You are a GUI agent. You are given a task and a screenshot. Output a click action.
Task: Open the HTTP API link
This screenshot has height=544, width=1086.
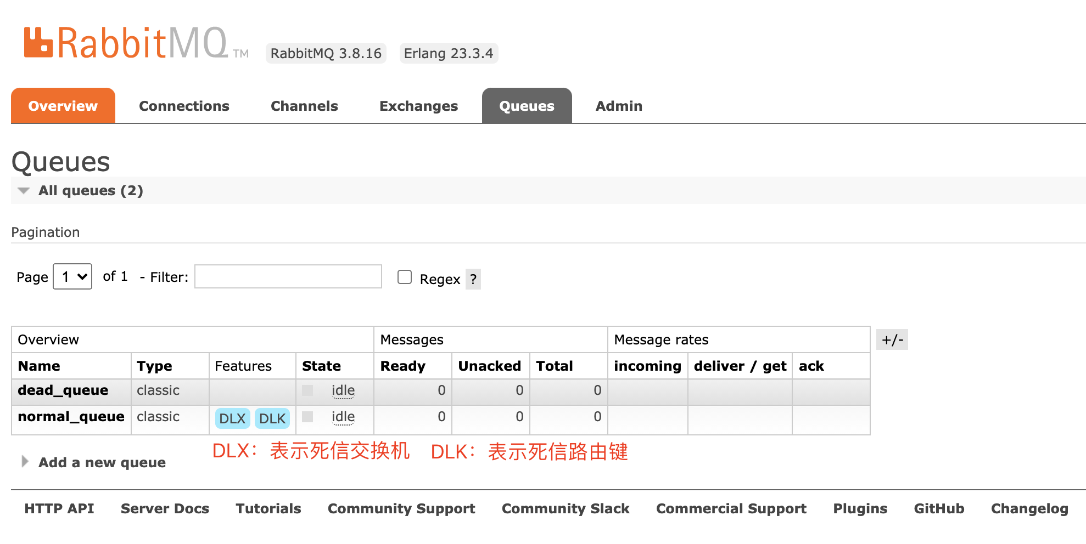tap(59, 508)
